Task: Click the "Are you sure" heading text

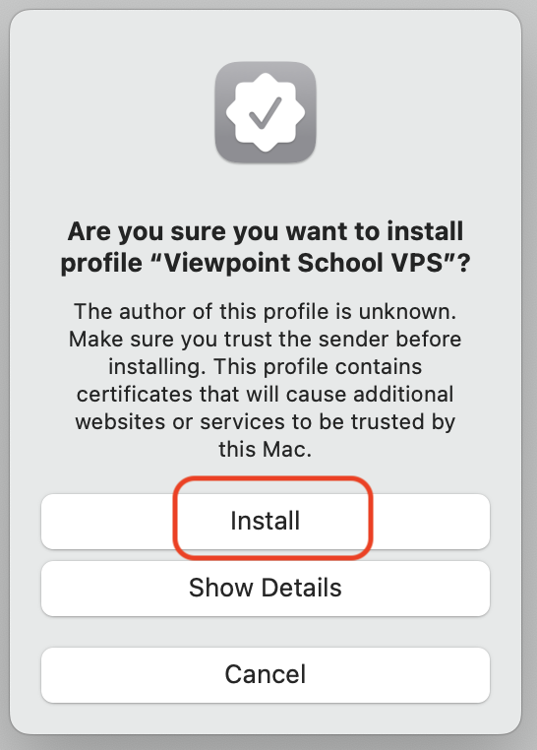Action: (266, 247)
